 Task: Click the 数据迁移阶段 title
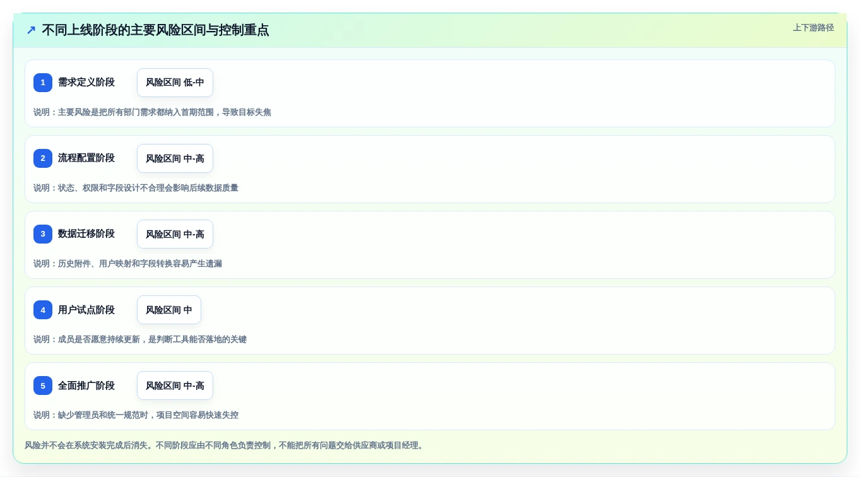click(86, 234)
